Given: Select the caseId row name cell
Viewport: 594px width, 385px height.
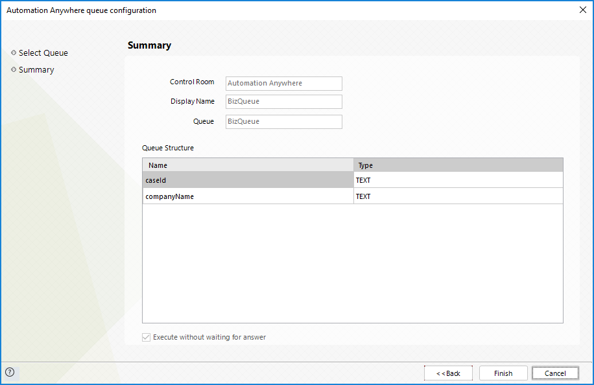Looking at the screenshot, I should (x=248, y=180).
